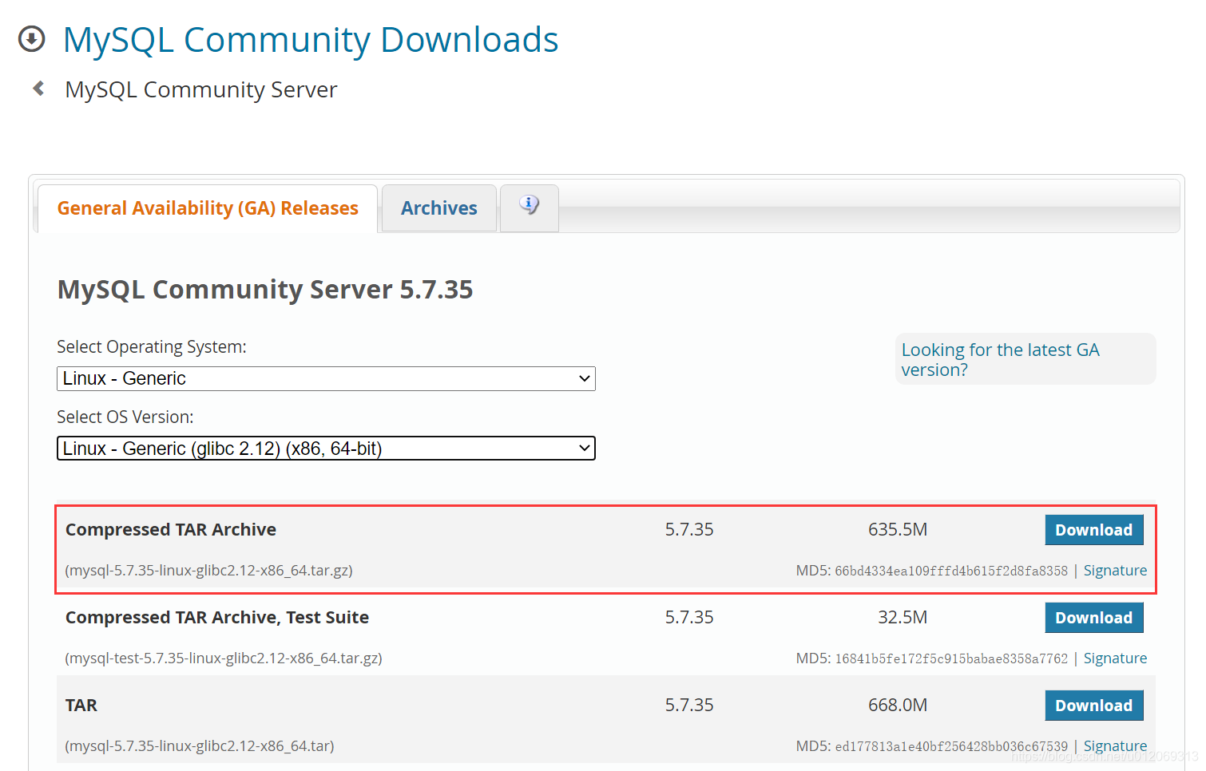The width and height of the screenshot is (1206, 771).
Task: Click filename mysql-test-5.7.35-linux-glibc2.12-x86_64.tar.gz
Action: 224,658
